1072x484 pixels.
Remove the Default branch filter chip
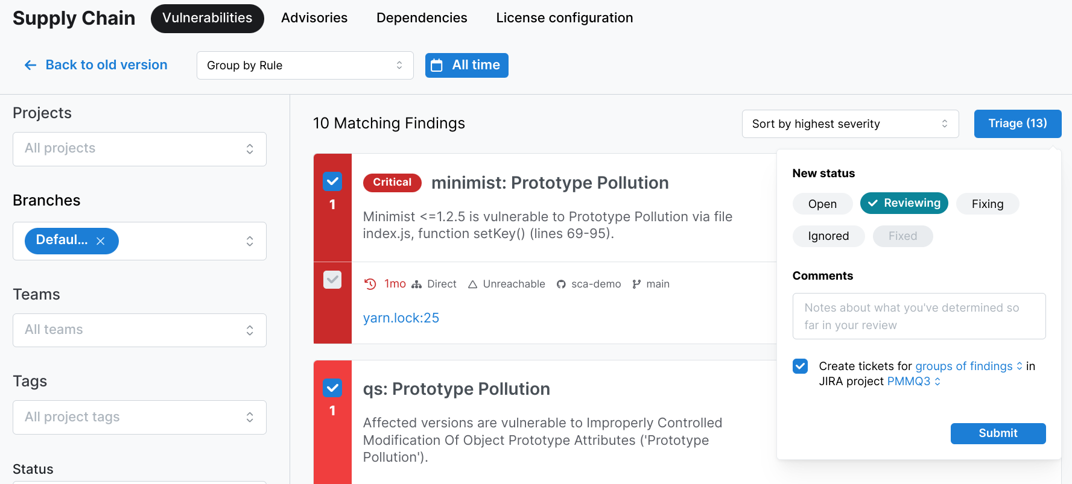(101, 241)
